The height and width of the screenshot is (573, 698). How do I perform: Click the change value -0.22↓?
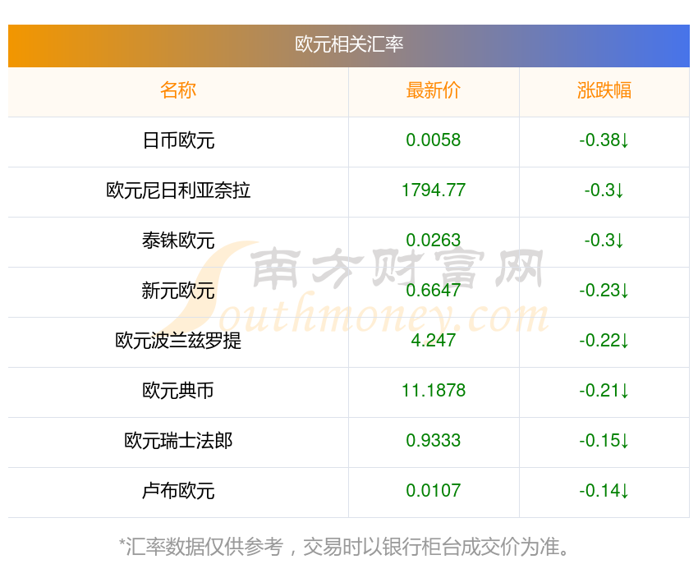[x=604, y=341]
